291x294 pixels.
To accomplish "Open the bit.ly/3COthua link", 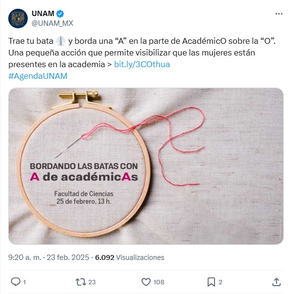I will point(142,64).
